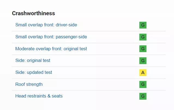Click the yellow A rating badge
Screen dimensions: 174x110
[143, 73]
